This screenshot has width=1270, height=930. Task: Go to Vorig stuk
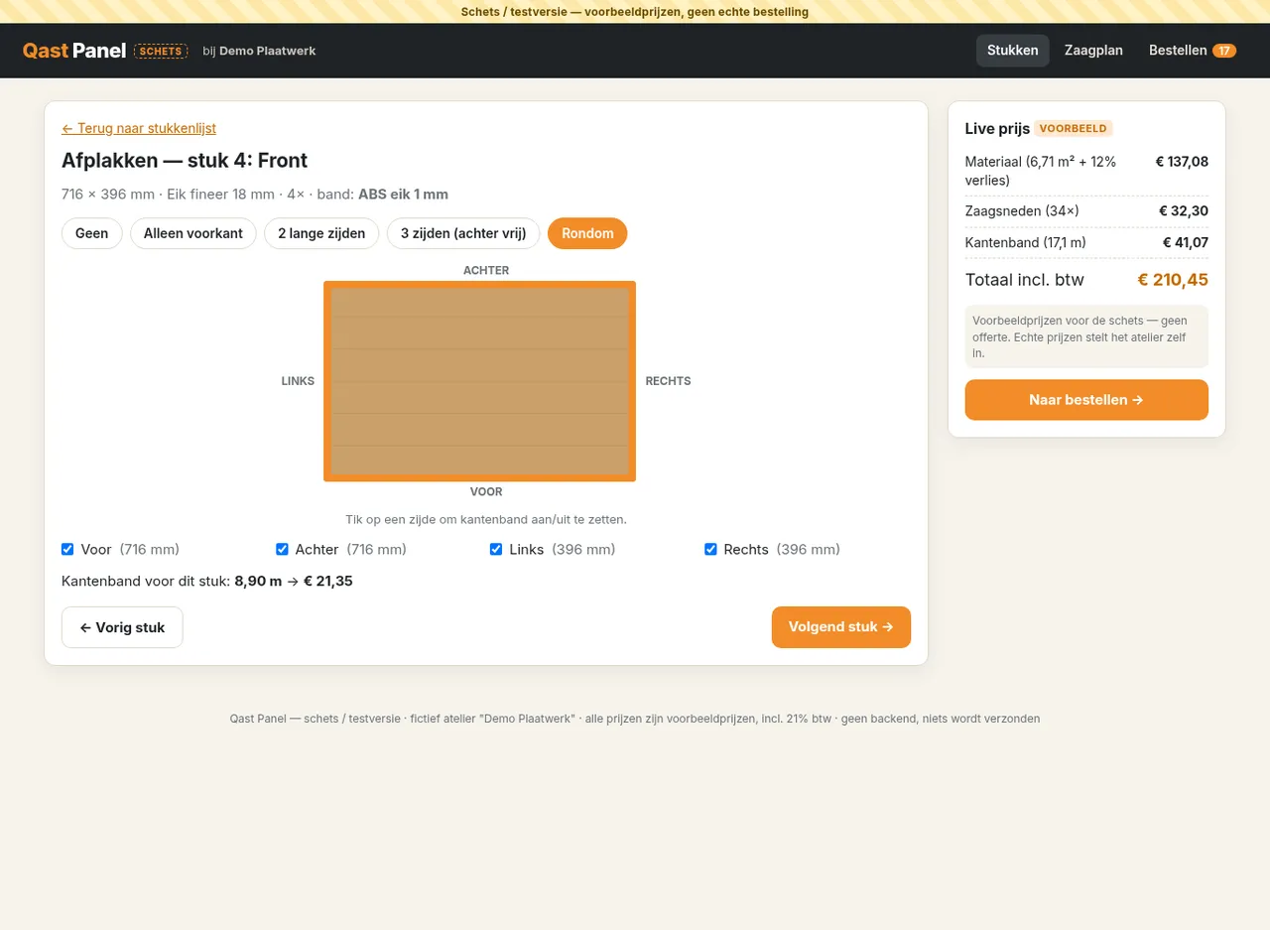[x=122, y=627]
